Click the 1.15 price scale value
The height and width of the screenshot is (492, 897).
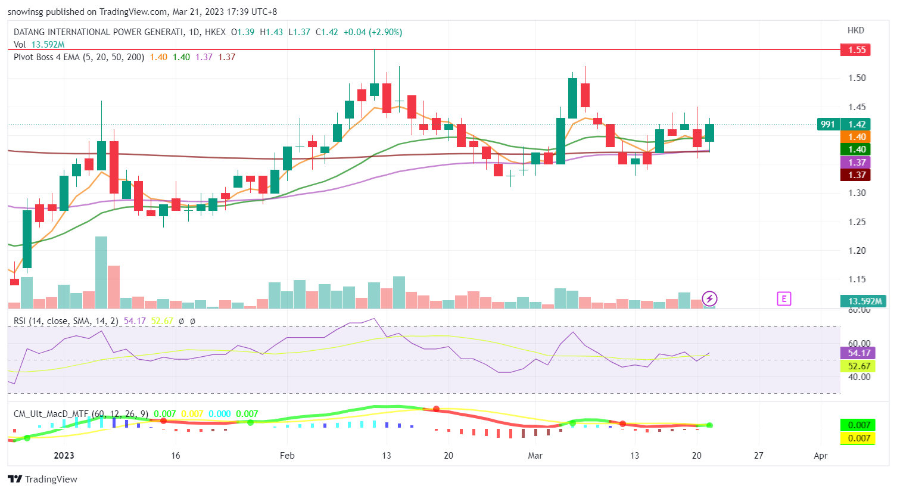coord(857,279)
